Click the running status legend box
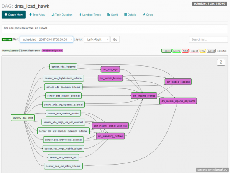This screenshot has height=173, width=230. tap(177, 51)
